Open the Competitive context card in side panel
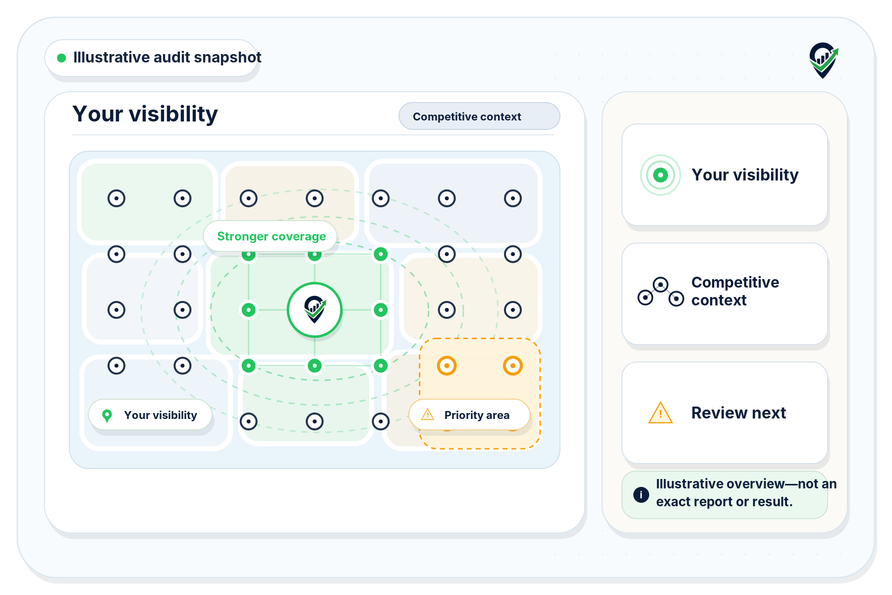Screen dimensions: 892x595 [725, 294]
